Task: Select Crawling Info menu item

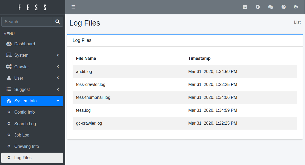Action: [26, 146]
